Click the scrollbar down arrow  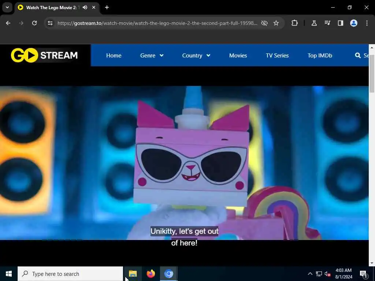point(372,263)
